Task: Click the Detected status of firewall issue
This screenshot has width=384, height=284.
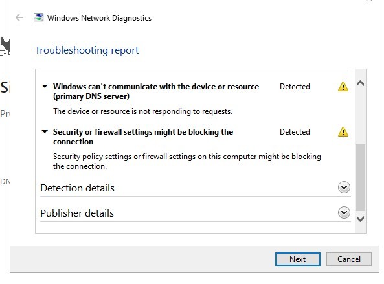Action: pos(295,132)
